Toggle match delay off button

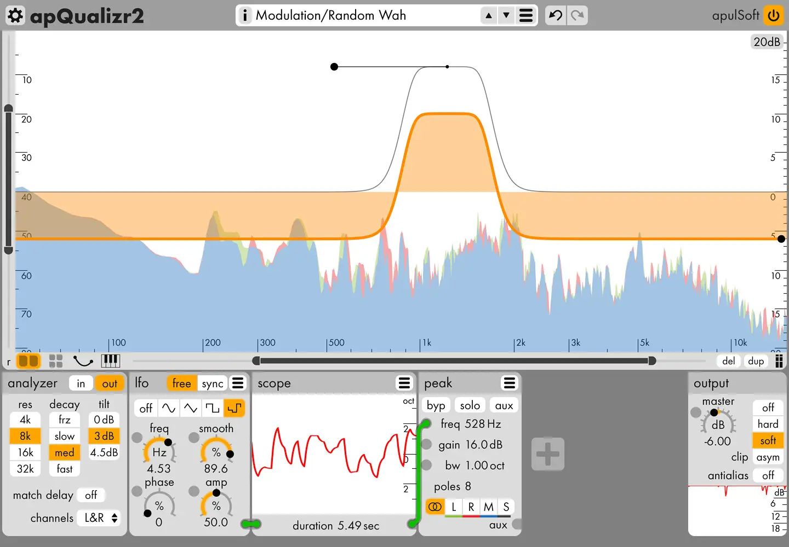pyautogui.click(x=91, y=495)
